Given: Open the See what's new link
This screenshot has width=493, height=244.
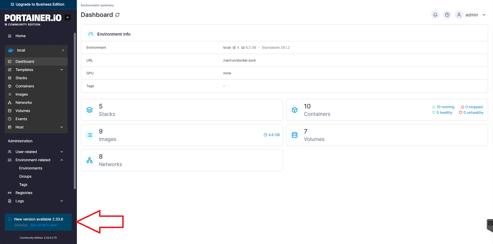Looking at the screenshot, I should [x=43, y=225].
